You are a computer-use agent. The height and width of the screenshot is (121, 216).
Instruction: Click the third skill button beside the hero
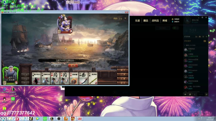[x=25, y=83]
